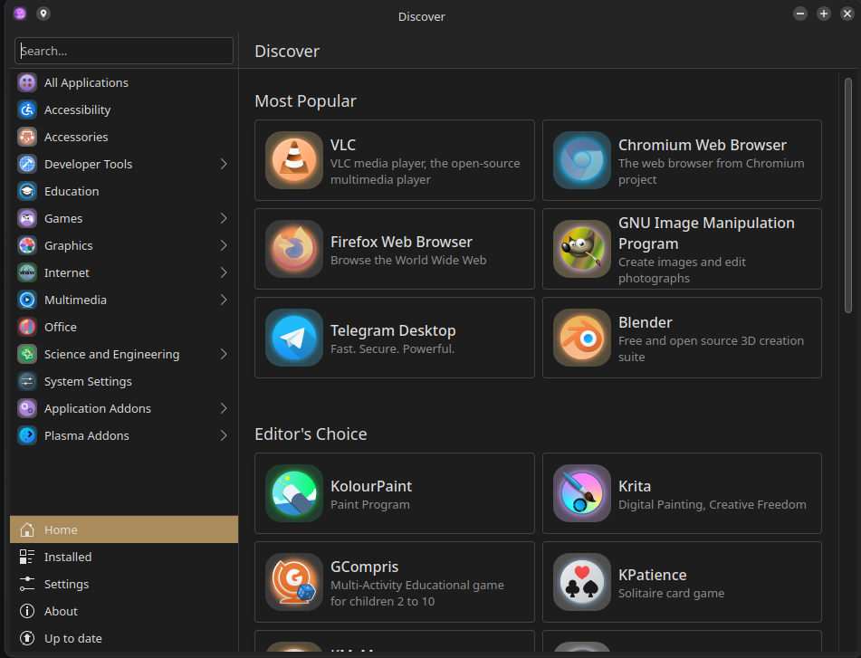This screenshot has width=861, height=658.
Task: Click the GCompris app name
Action: (x=365, y=567)
